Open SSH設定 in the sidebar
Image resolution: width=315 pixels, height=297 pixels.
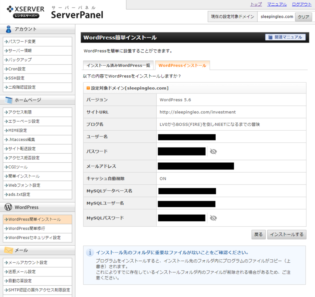(38, 78)
